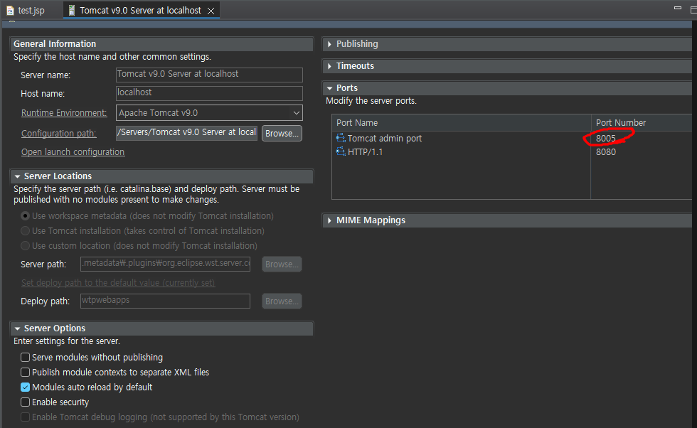This screenshot has height=428, width=697.
Task: Open the Runtime Environment dropdown
Action: 296,113
